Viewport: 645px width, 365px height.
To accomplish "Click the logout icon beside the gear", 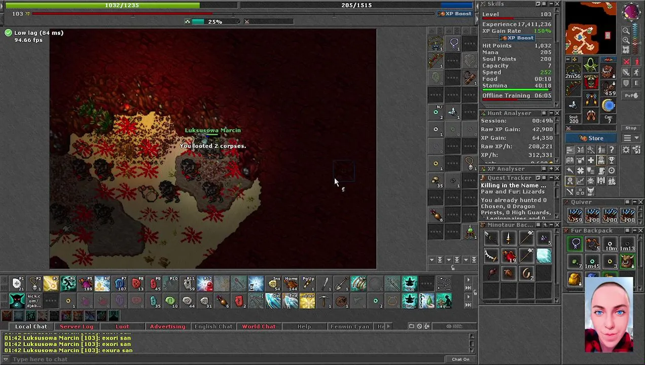I will [636, 150].
